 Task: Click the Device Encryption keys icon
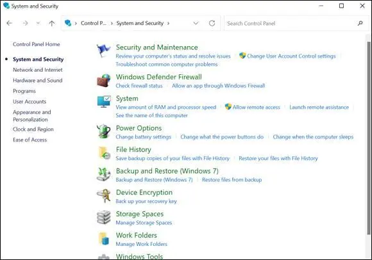pyautogui.click(x=104, y=195)
